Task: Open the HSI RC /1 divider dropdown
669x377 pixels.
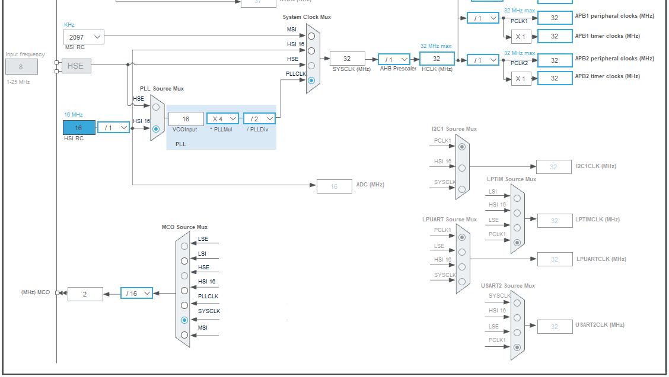Action: coord(113,127)
